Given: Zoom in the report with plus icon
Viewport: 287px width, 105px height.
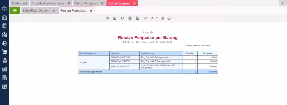Looking at the screenshot, I should tap(162, 18).
